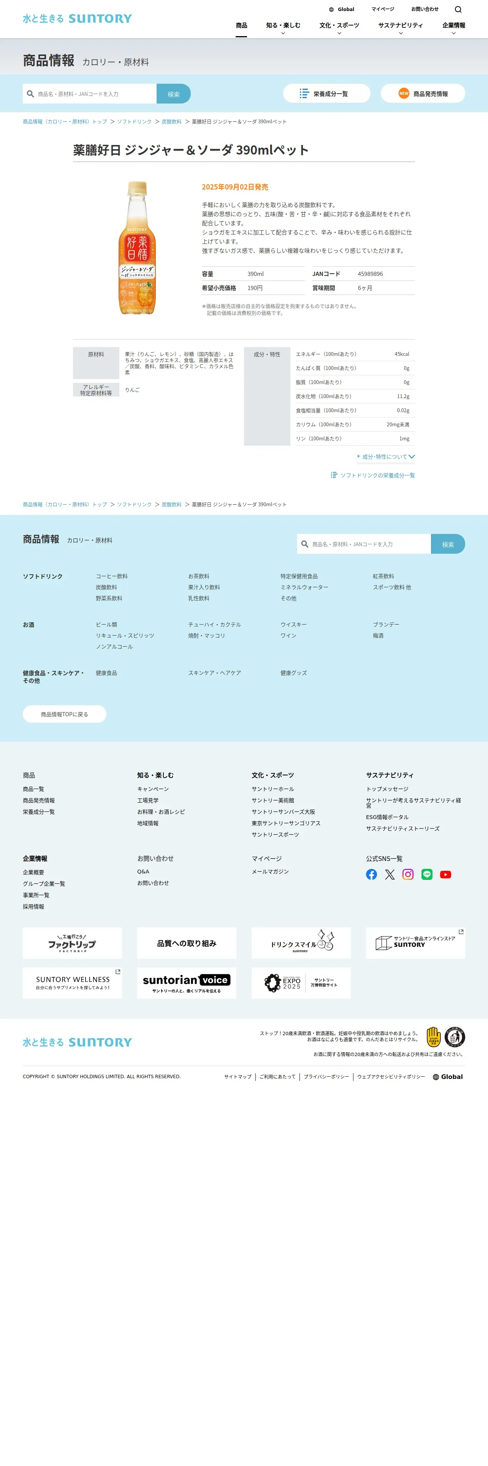Click 商品情報TOPに戻る button
488x1466 pixels.
(x=64, y=714)
